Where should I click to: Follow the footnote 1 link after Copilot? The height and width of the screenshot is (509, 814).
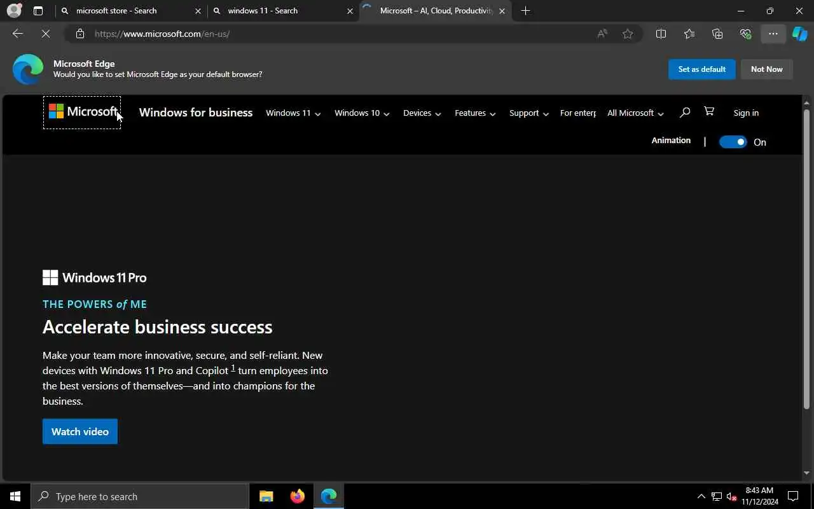point(233,368)
